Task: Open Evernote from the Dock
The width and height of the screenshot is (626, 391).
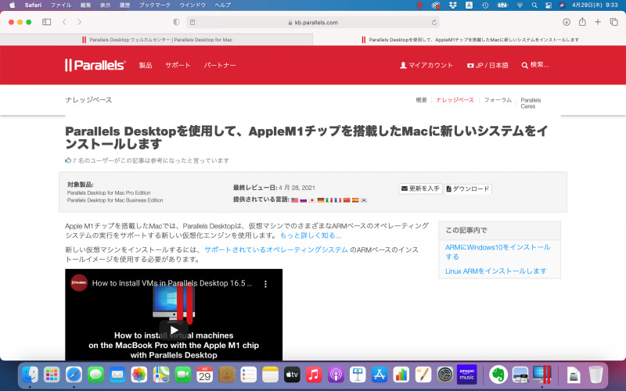Action: [x=498, y=375]
